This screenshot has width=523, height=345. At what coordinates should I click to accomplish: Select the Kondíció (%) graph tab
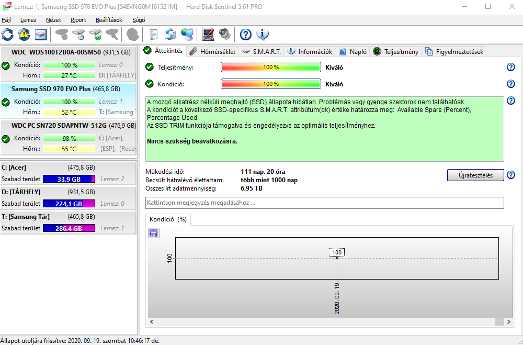[x=168, y=219]
